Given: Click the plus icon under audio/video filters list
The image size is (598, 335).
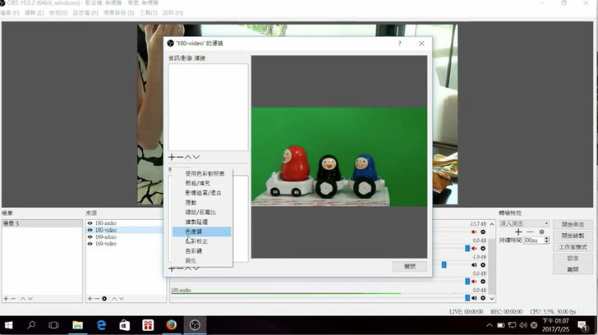Looking at the screenshot, I should (x=172, y=157).
